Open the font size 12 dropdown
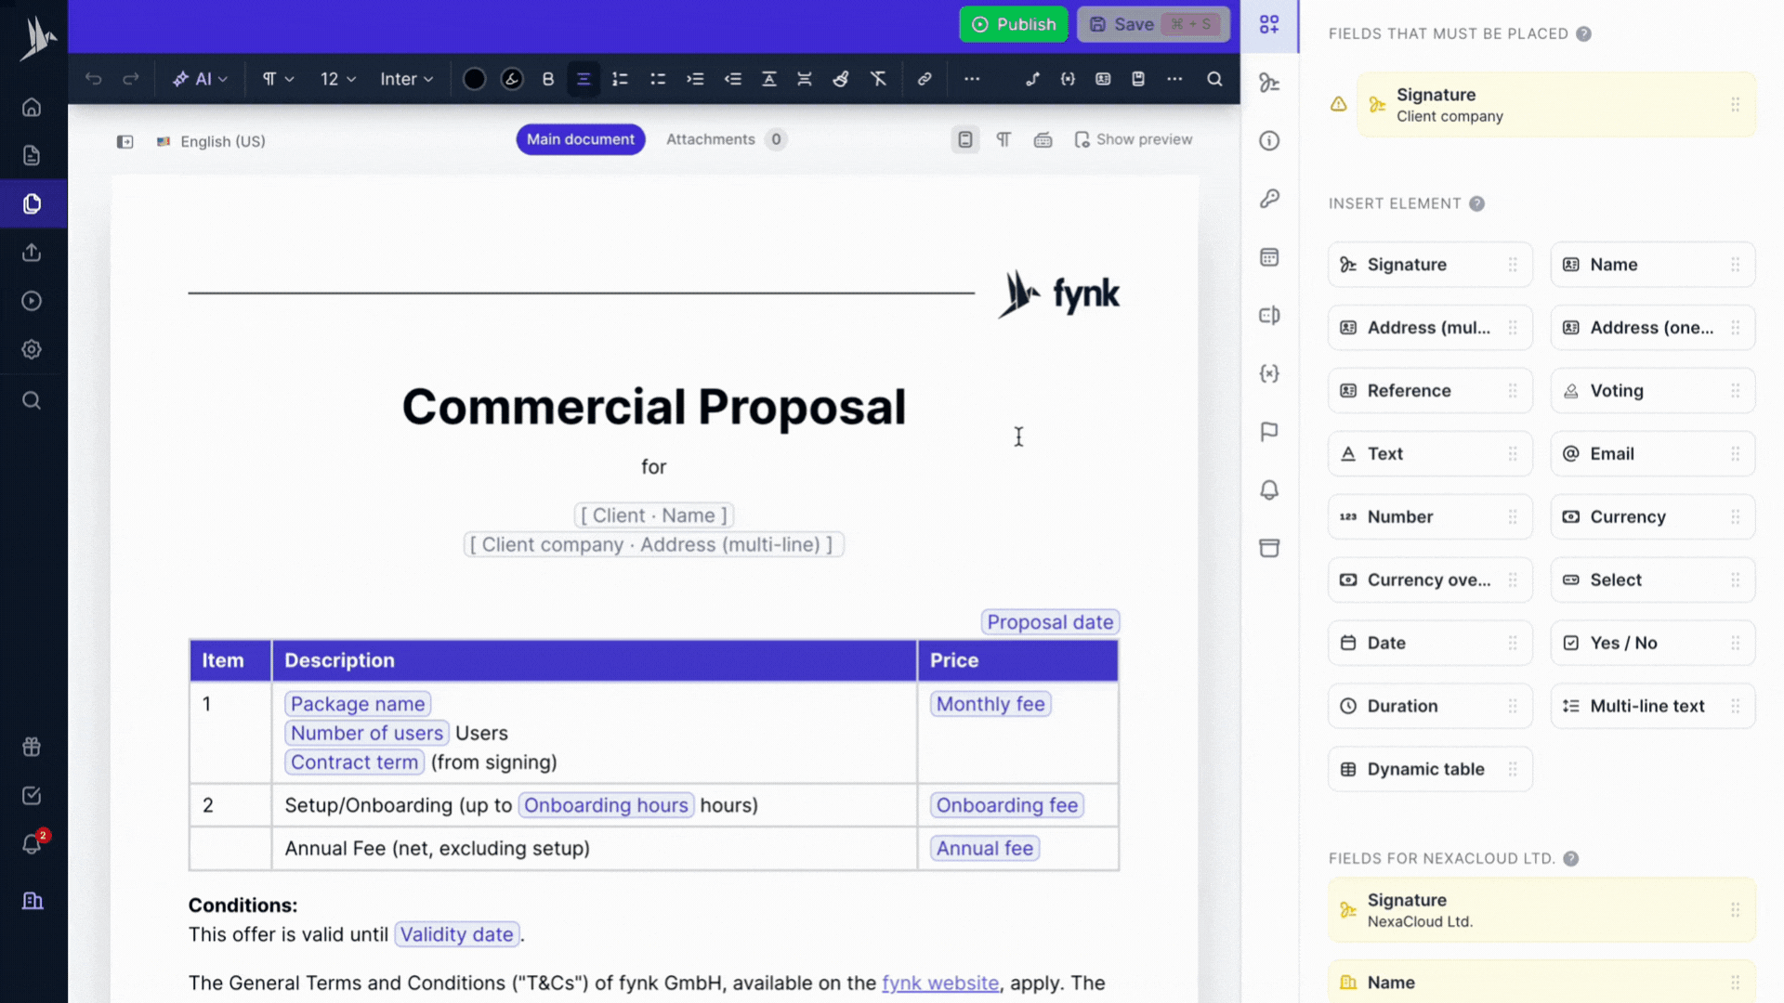The image size is (1784, 1003). [x=338, y=79]
